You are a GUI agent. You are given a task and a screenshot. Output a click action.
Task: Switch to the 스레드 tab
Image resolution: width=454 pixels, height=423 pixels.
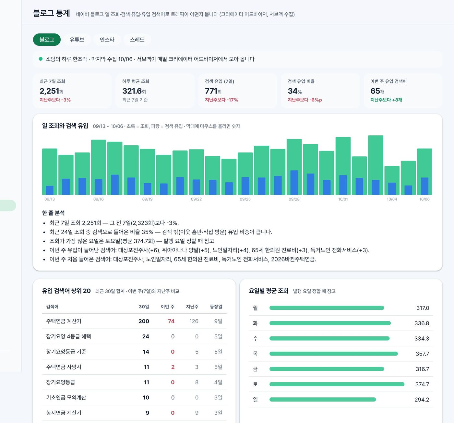137,40
